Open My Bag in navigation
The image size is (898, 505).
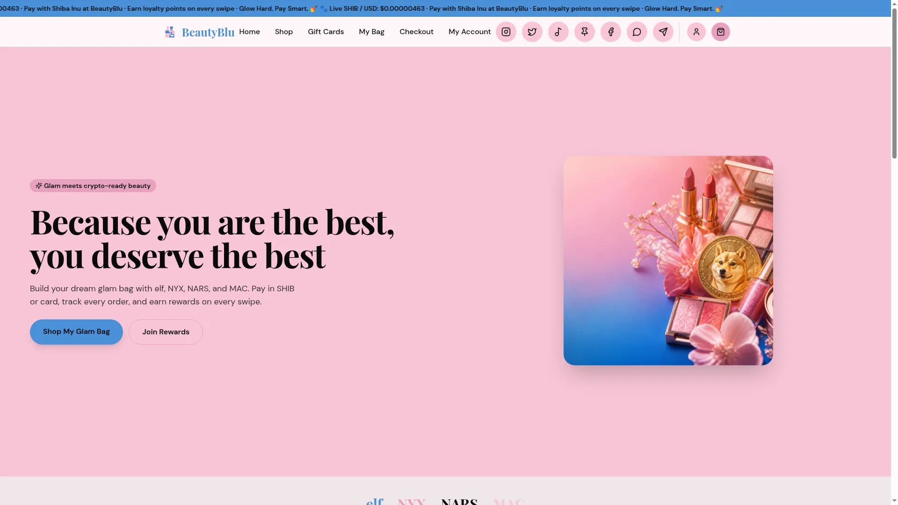click(372, 32)
